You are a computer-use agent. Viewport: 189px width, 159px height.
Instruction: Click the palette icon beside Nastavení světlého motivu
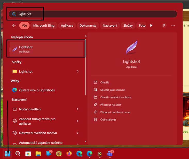pos(15,133)
